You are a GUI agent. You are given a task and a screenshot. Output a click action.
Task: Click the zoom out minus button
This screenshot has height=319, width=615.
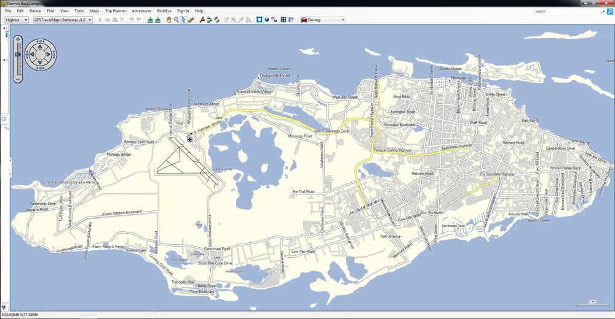[x=18, y=80]
